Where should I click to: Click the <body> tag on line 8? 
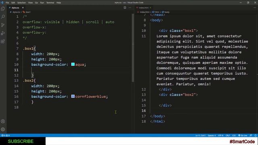pos(156,20)
